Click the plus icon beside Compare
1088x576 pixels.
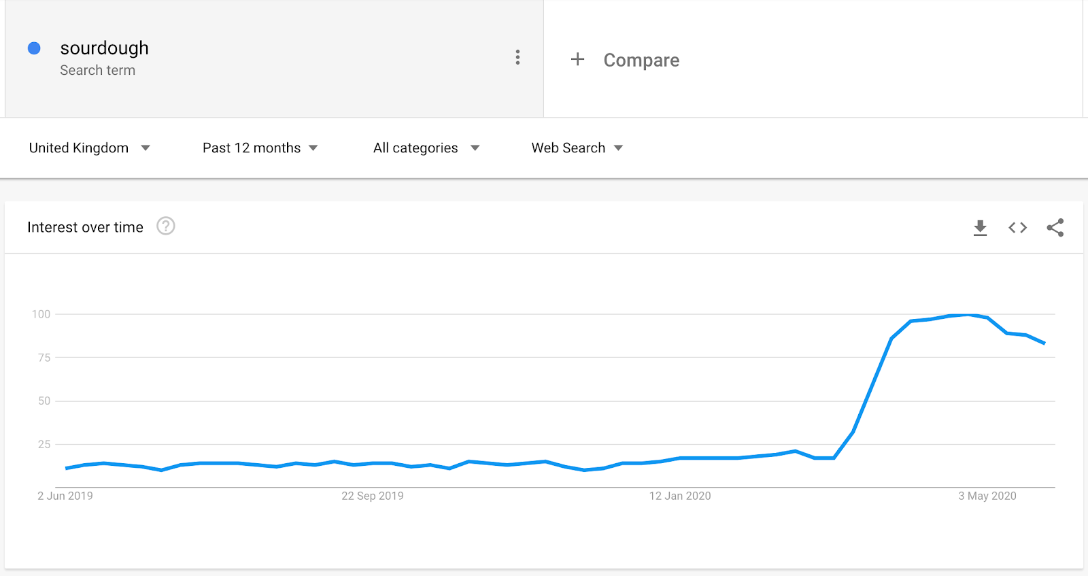577,59
